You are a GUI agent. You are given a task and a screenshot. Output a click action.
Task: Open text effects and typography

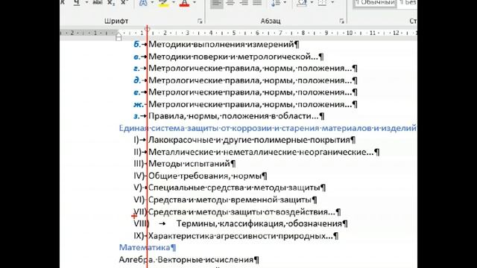point(143,3)
